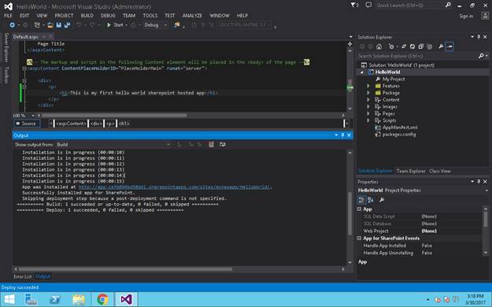Switch to the Team Explorer tab
This screenshot has width=492, height=307.
pos(411,171)
